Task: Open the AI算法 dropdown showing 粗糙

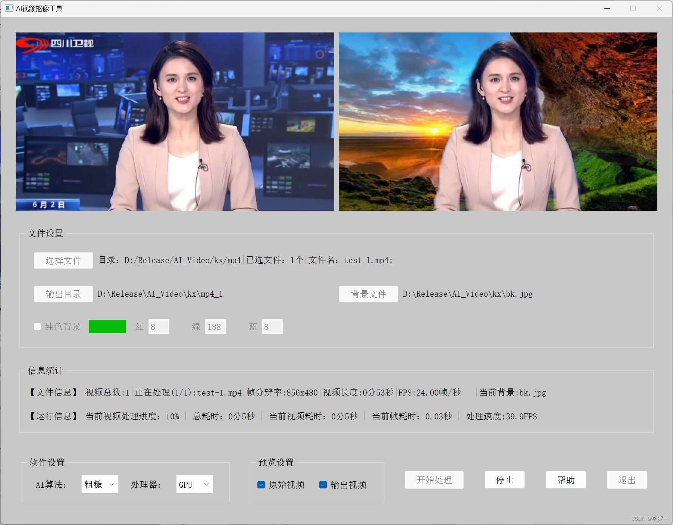Action: (x=100, y=484)
